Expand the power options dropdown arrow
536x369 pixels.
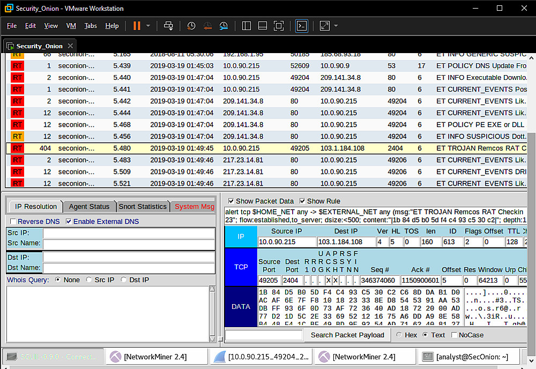pyautogui.click(x=148, y=26)
